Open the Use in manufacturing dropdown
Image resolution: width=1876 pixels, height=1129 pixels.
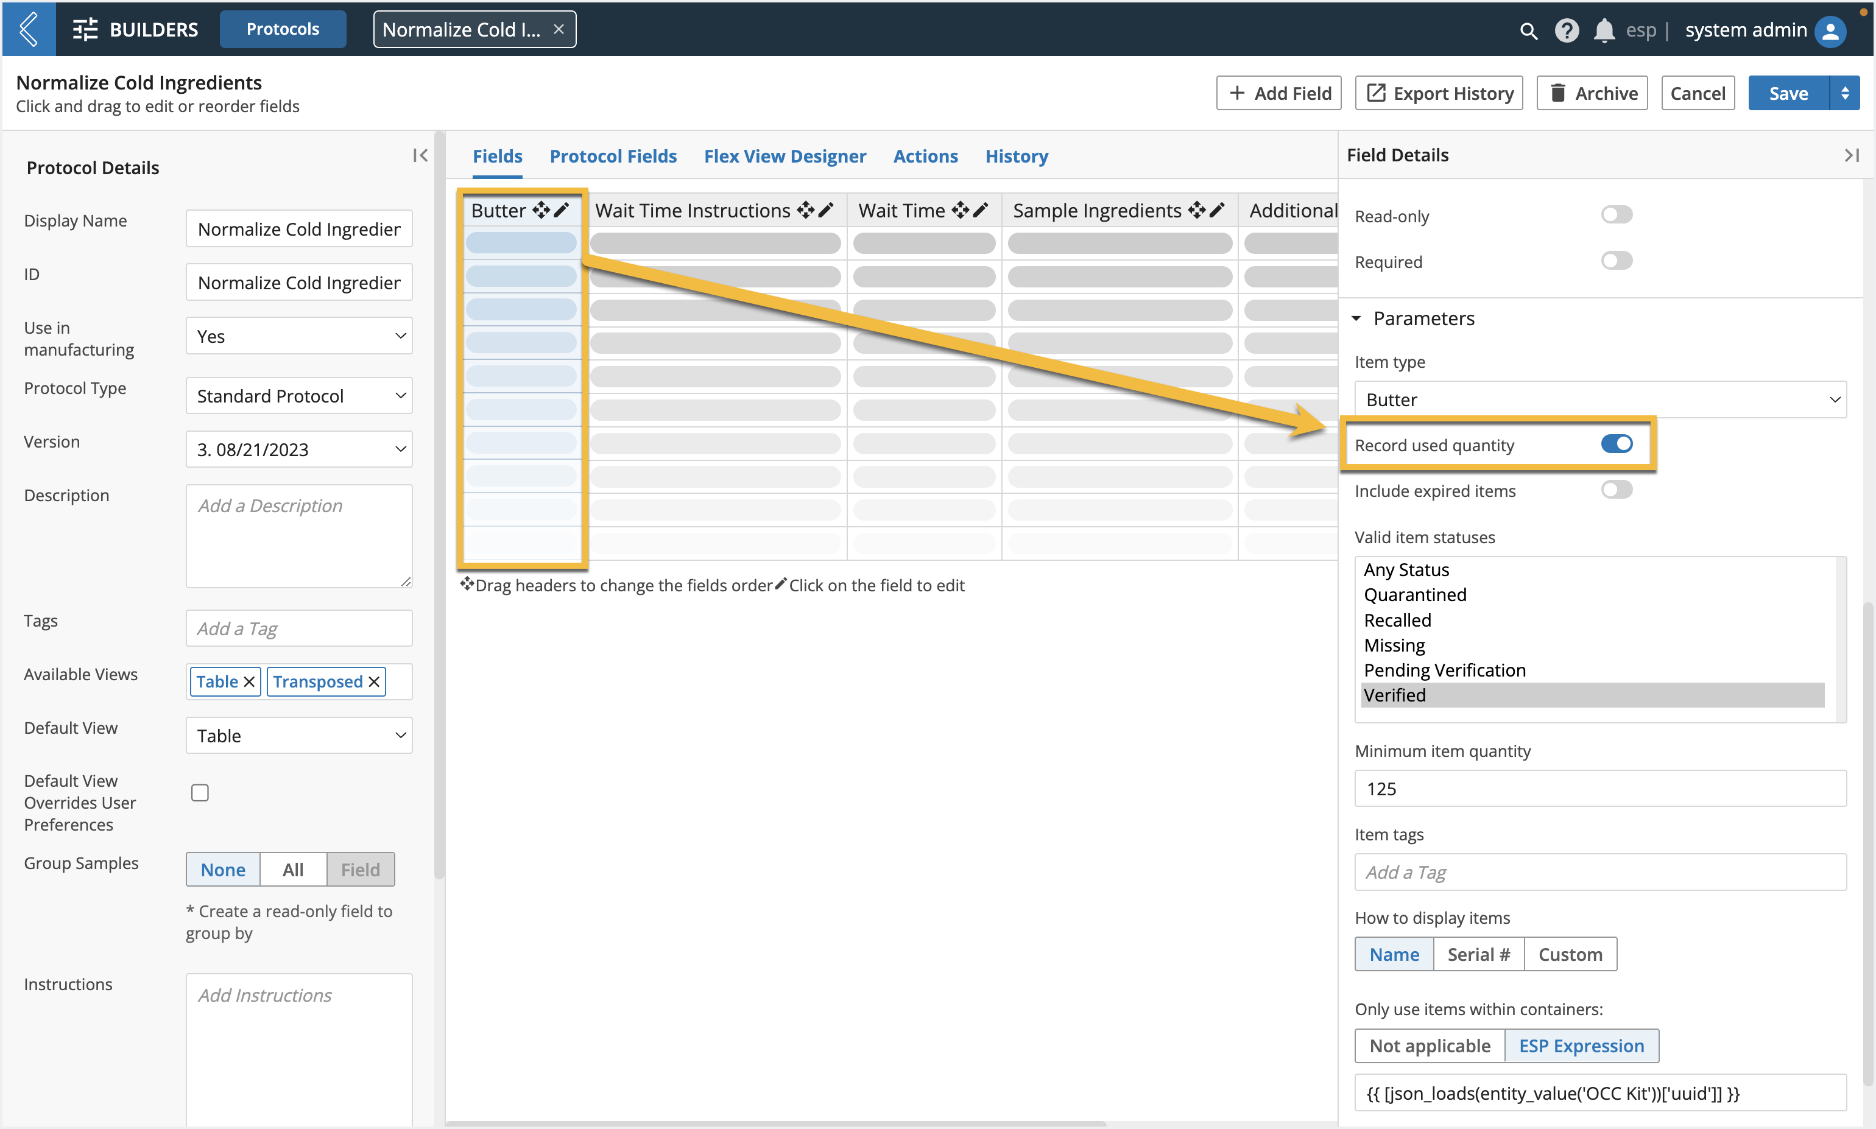pos(299,336)
